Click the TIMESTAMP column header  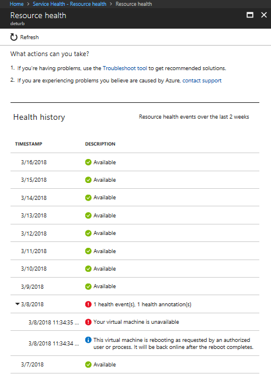[x=29, y=144]
